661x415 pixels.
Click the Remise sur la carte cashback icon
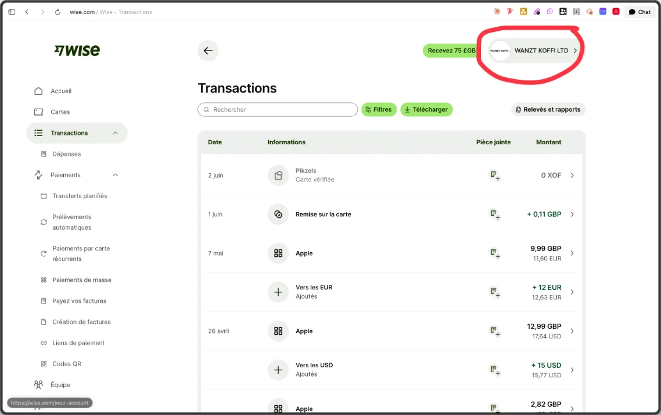pyautogui.click(x=278, y=214)
